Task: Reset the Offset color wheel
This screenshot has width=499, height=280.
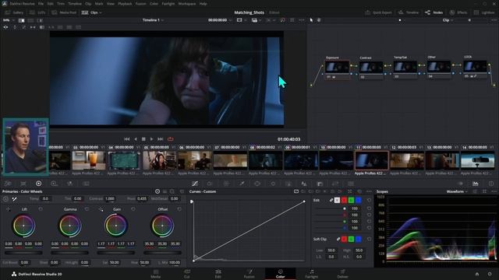Action: tap(179, 209)
